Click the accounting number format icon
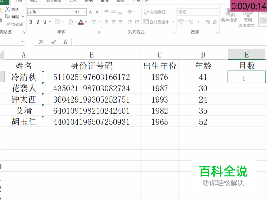 pyautogui.click(x=181, y=22)
